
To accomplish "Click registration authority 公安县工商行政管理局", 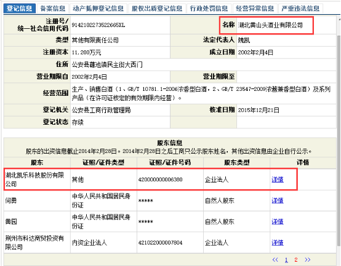I will 101,110.
